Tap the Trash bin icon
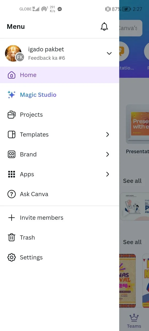The image size is (149, 331). click(x=11, y=237)
